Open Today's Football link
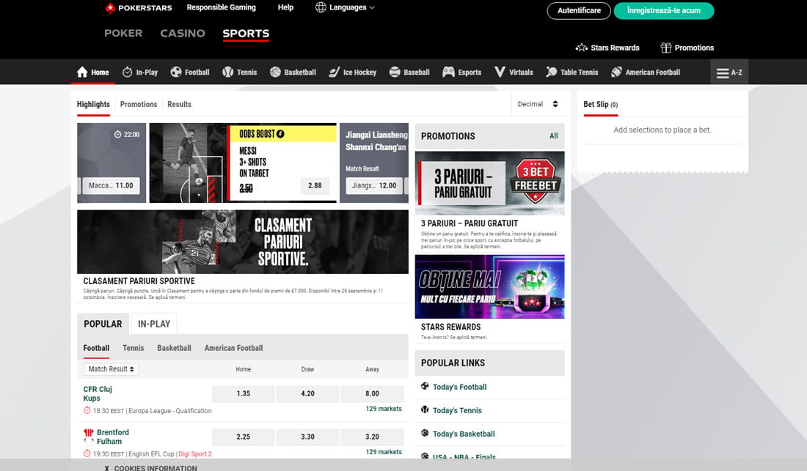 click(x=459, y=387)
